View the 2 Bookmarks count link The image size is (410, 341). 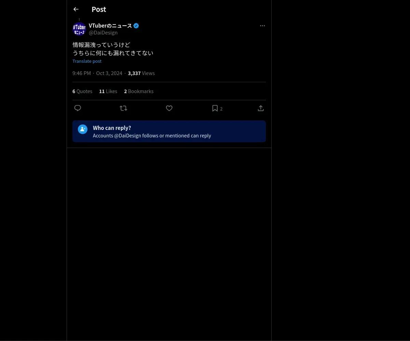(139, 91)
